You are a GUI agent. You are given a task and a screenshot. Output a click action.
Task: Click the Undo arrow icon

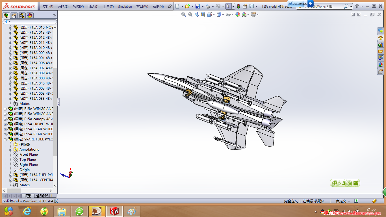coord(218,6)
